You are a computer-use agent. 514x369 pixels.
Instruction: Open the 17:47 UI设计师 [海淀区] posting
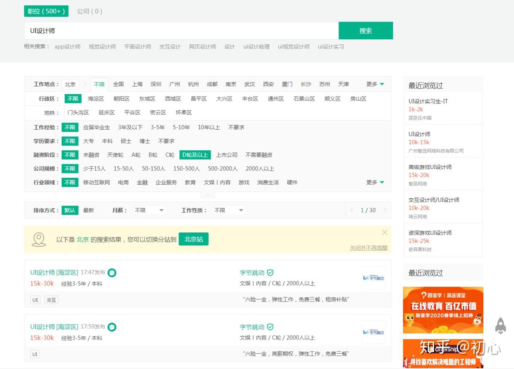[x=54, y=273]
